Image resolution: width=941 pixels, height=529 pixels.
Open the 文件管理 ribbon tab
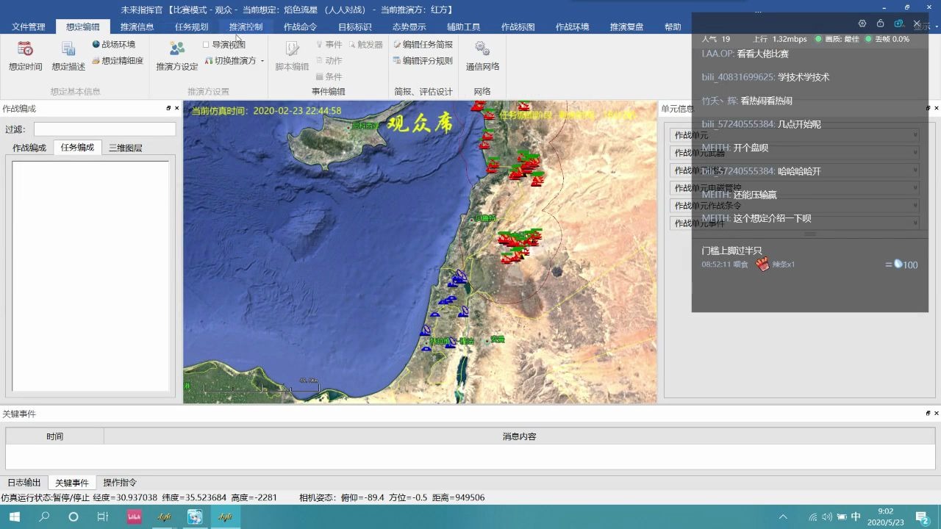[x=28, y=26]
